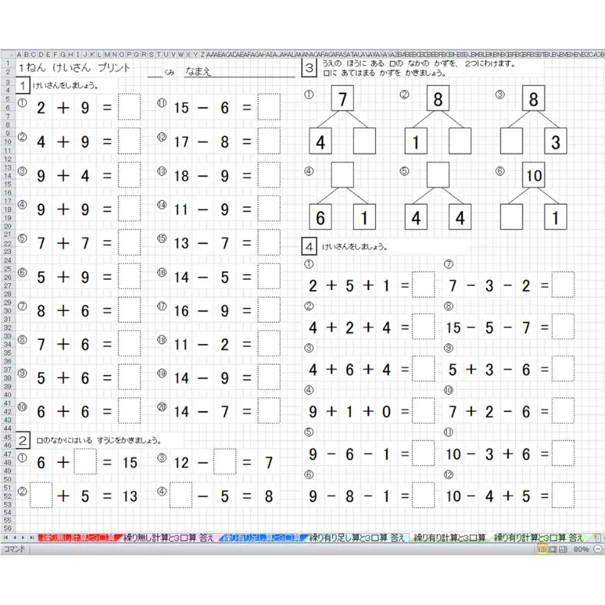Image resolution: width=605 pixels, height=605 pixels.
Task: Click the top box containing 7 in tree ①
Action: 342,99
